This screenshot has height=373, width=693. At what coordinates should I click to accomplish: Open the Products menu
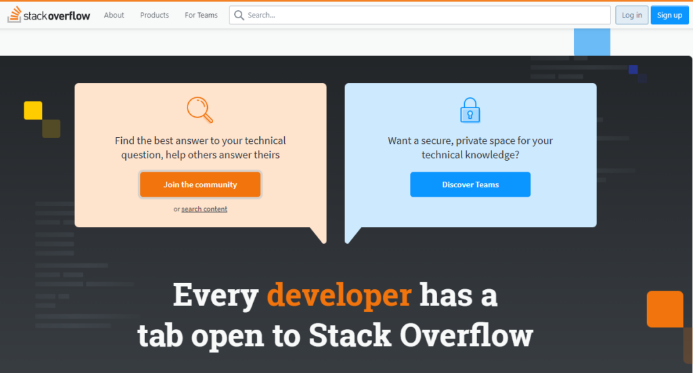154,15
